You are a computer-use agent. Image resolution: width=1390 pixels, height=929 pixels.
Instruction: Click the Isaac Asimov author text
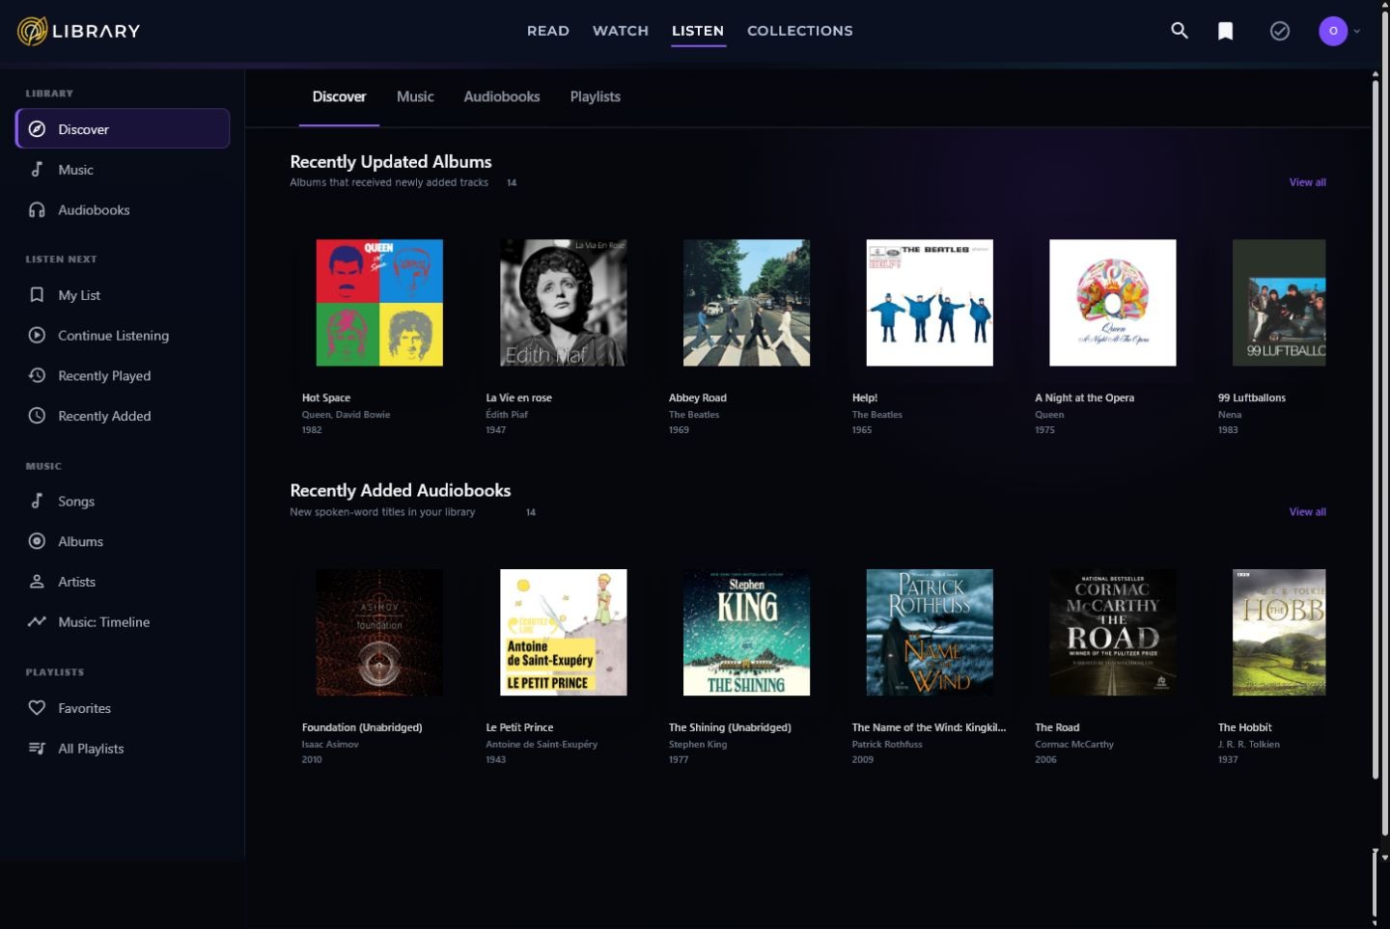[x=330, y=745]
